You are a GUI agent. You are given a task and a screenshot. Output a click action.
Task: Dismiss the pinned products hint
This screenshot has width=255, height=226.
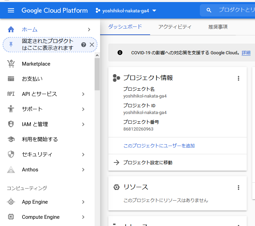pyautogui.click(x=92, y=45)
